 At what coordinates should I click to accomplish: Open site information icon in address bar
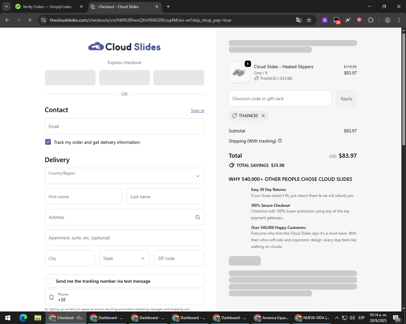44,20
